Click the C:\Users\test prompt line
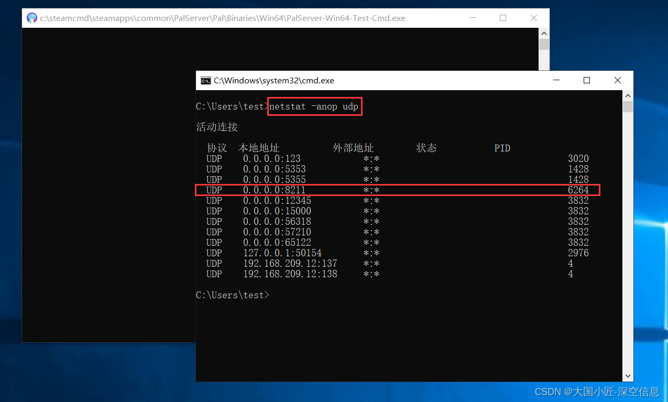This screenshot has width=668, height=402. click(x=232, y=295)
